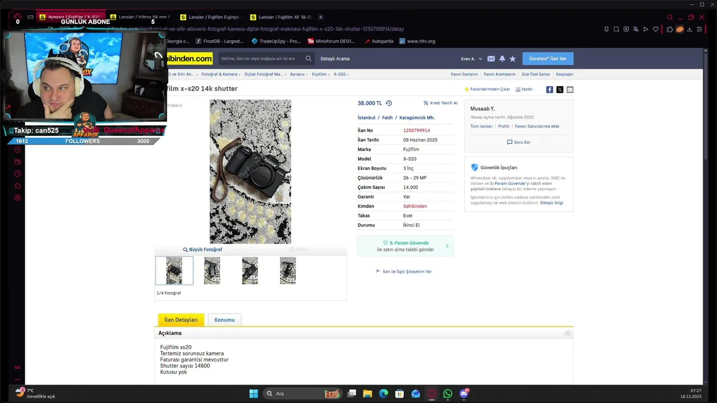Open the ad blocker shield icon in address bar
Image resolution: width=717 pixels, height=403 pixels.
pos(626,29)
